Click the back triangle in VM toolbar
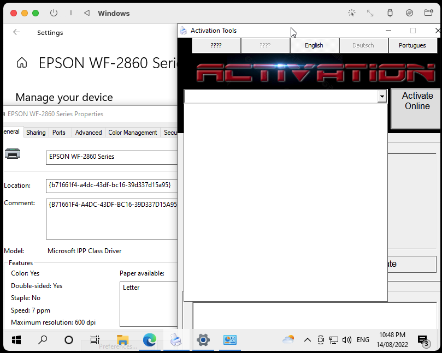This screenshot has height=353, width=442. click(x=87, y=13)
